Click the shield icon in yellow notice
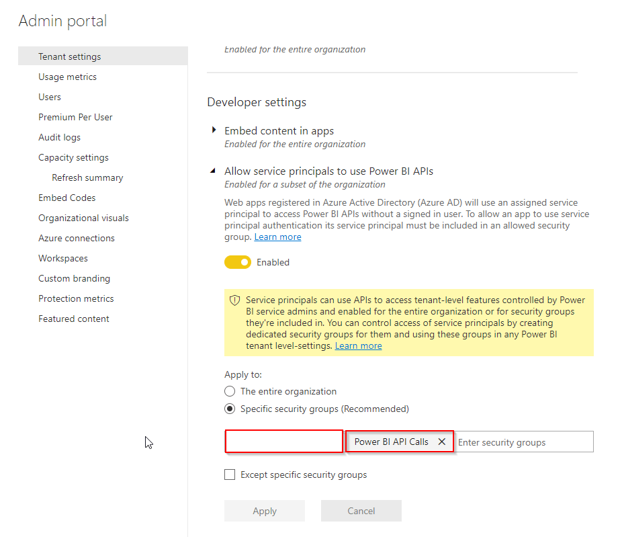Screen dimensions: 622x537 234,300
